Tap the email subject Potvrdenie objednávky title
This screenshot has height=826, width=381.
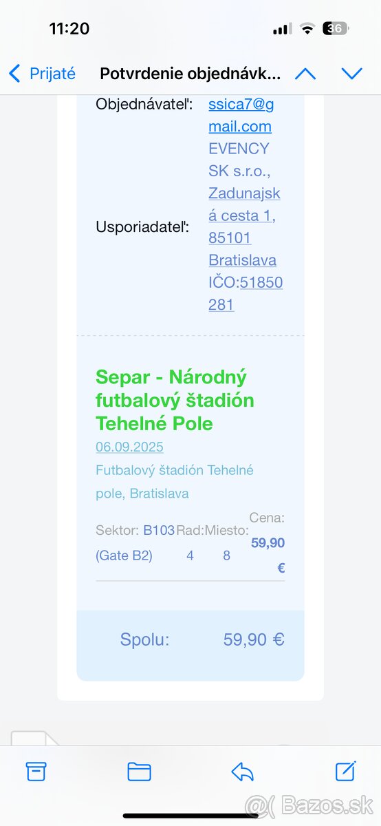click(190, 74)
